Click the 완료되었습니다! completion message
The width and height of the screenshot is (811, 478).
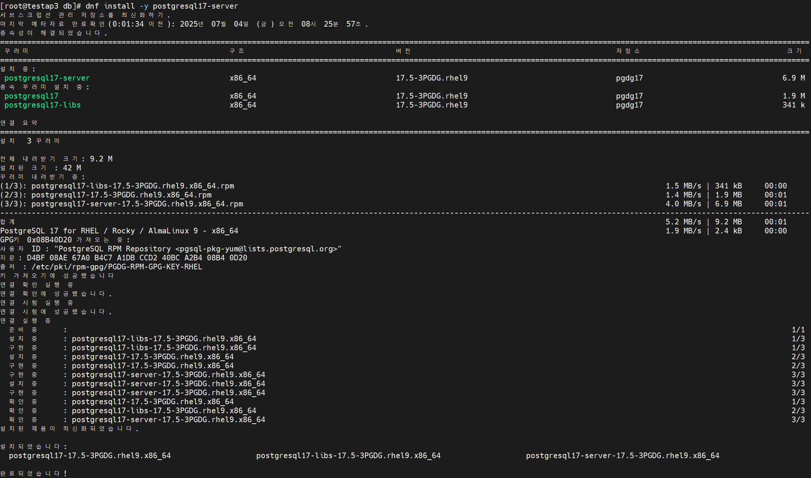click(x=33, y=474)
